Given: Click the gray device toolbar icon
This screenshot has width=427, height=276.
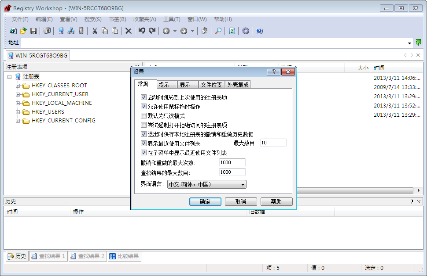Looking at the screenshot, I should 81,31.
